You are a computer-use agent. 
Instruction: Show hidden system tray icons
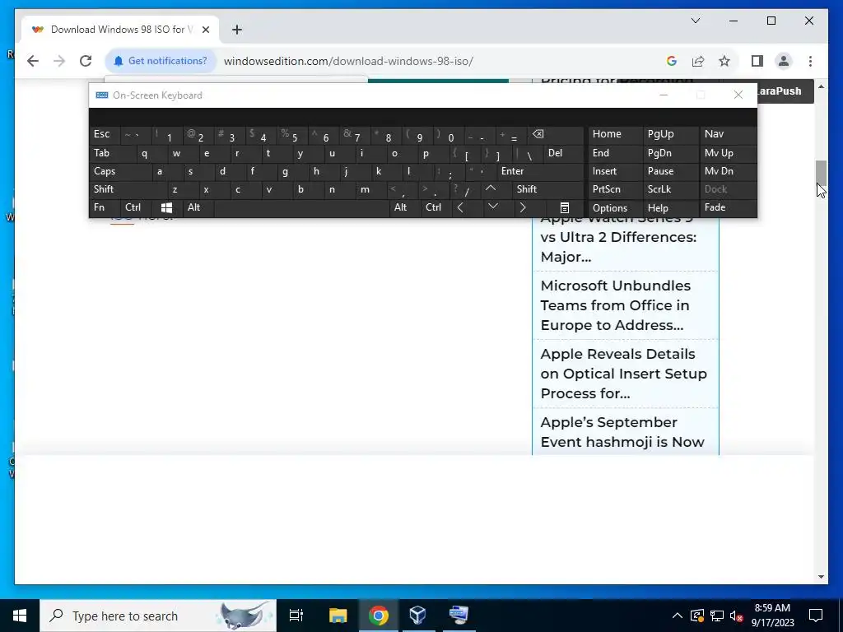click(678, 616)
